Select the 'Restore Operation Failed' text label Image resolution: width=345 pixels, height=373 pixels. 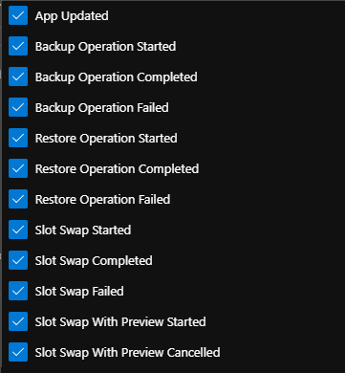[x=102, y=200]
